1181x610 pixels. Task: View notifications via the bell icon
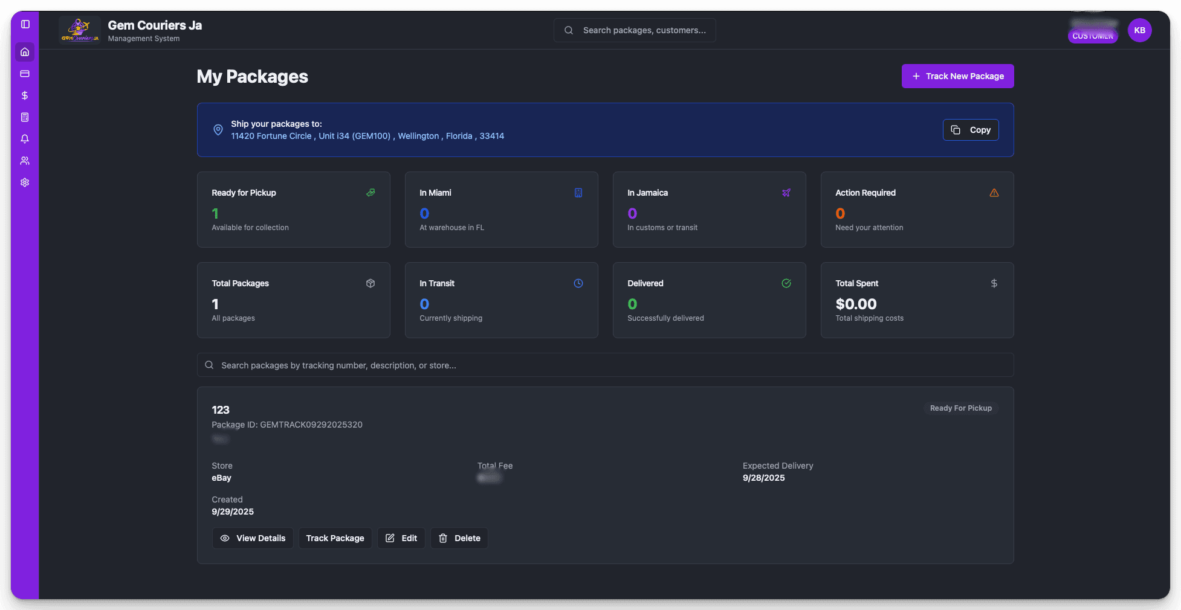tap(25, 139)
